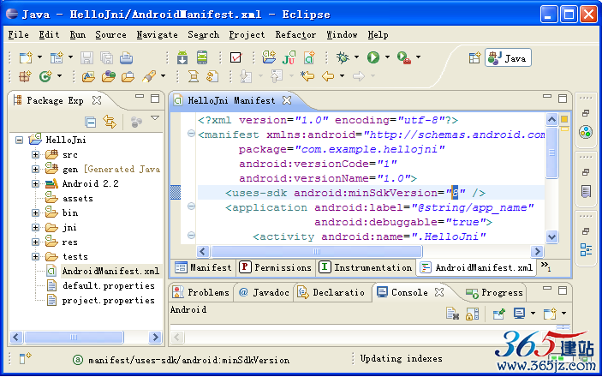This screenshot has height=377, width=602.
Task: Click the New JUnit test icon
Action: click(289, 57)
